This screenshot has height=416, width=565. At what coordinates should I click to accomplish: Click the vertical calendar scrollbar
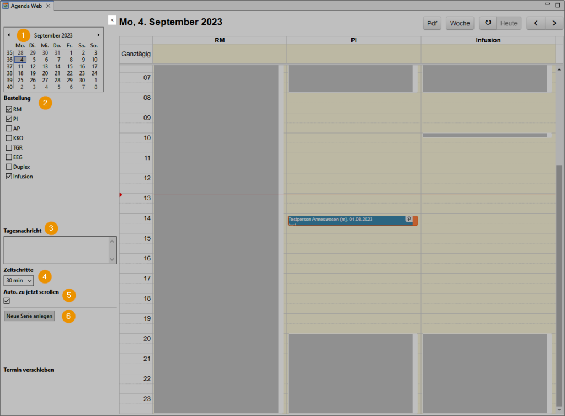[x=559, y=248]
